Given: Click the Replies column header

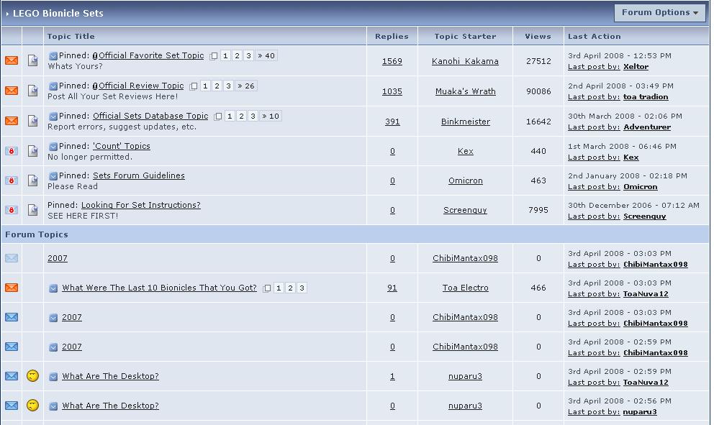Looking at the screenshot, I should point(392,37).
